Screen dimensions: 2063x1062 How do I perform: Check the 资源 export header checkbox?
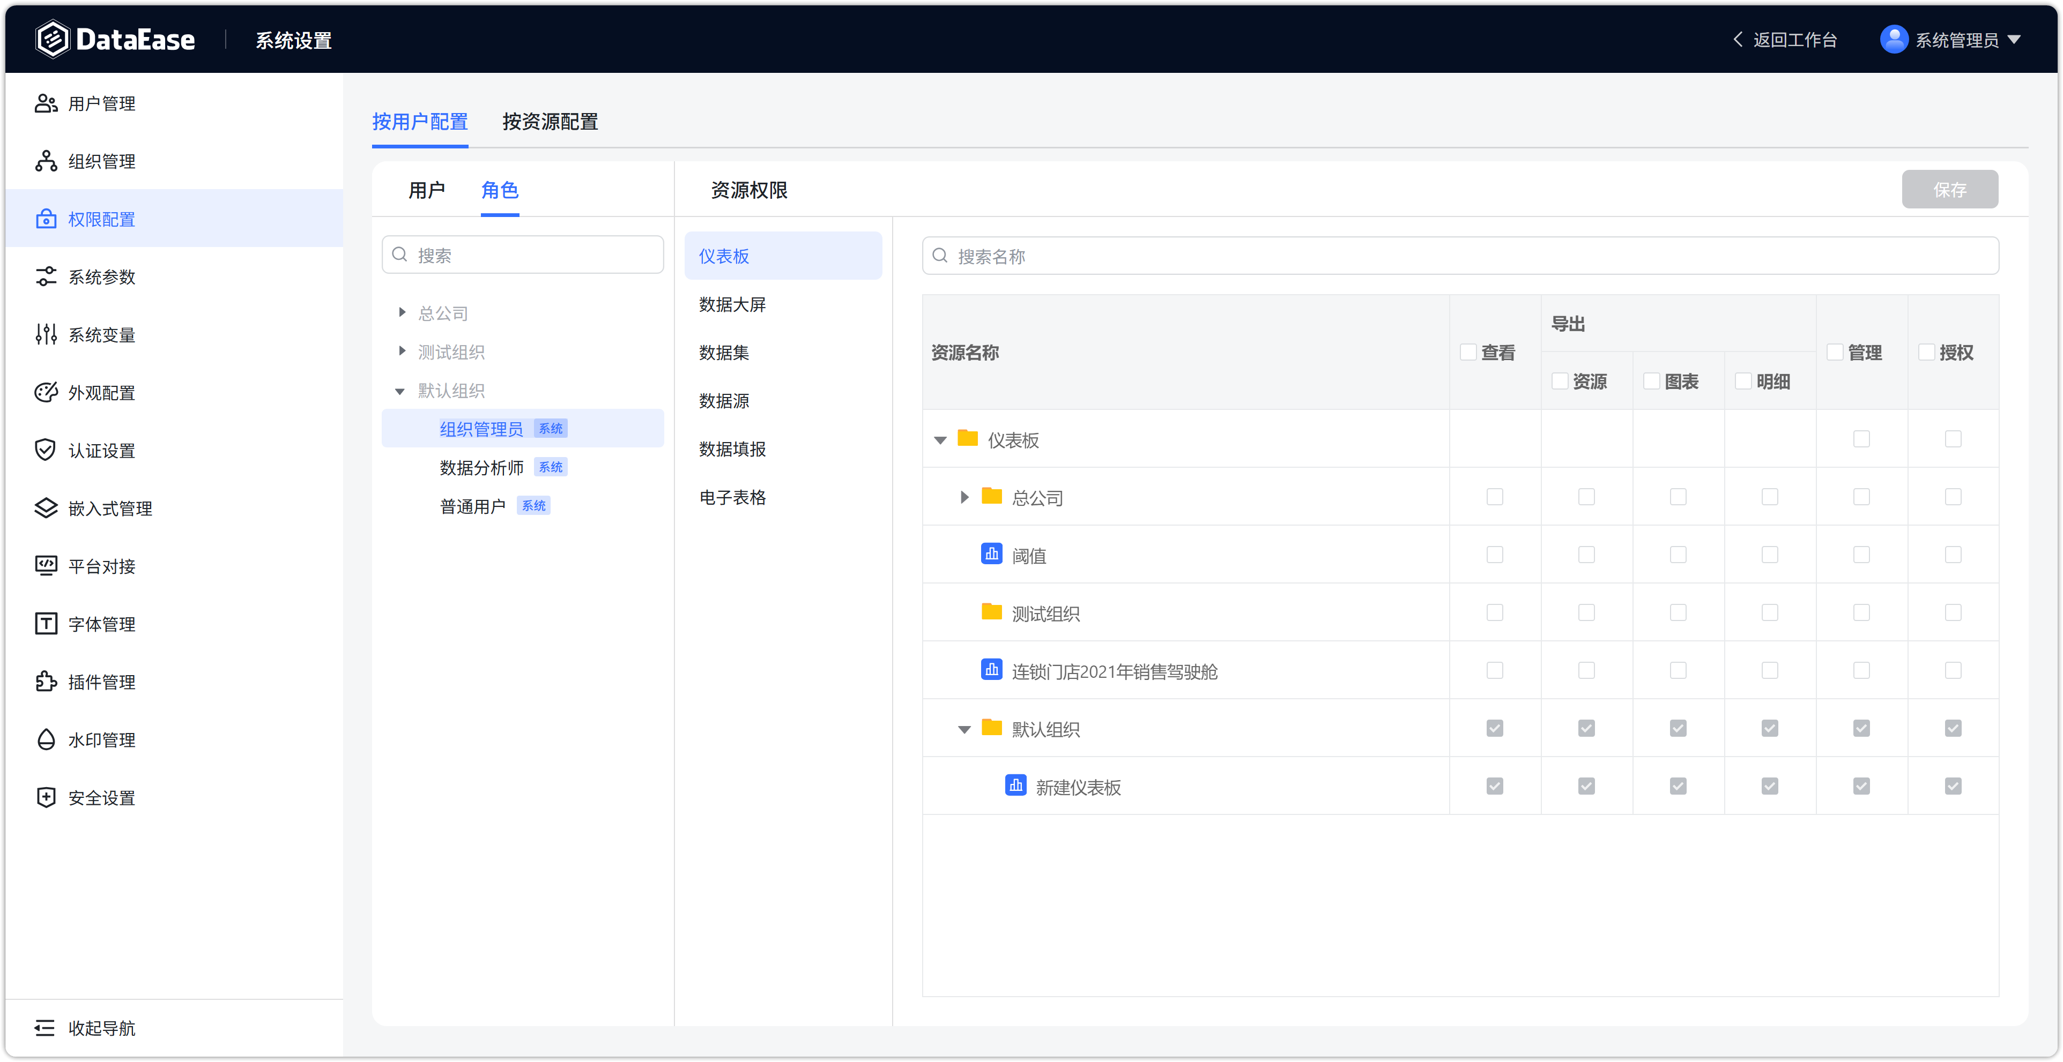coord(1560,381)
